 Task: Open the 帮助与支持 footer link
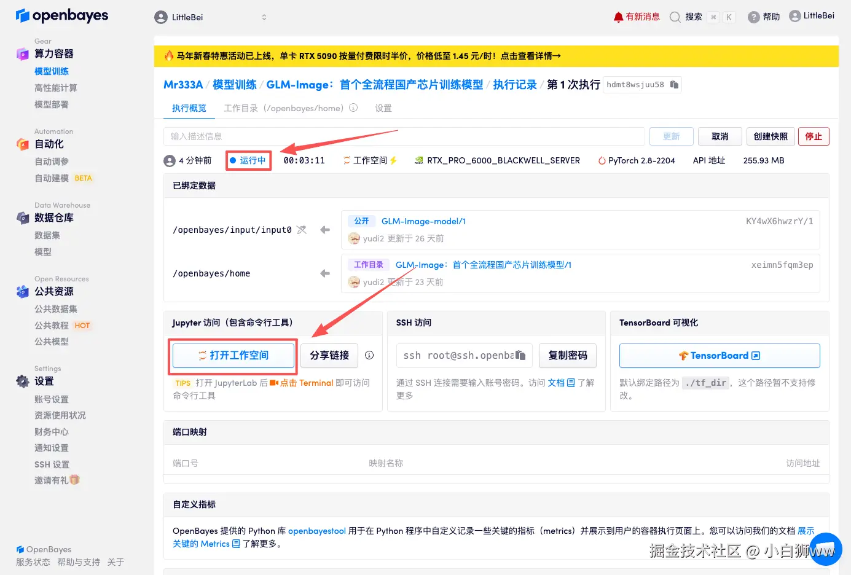[x=79, y=562]
